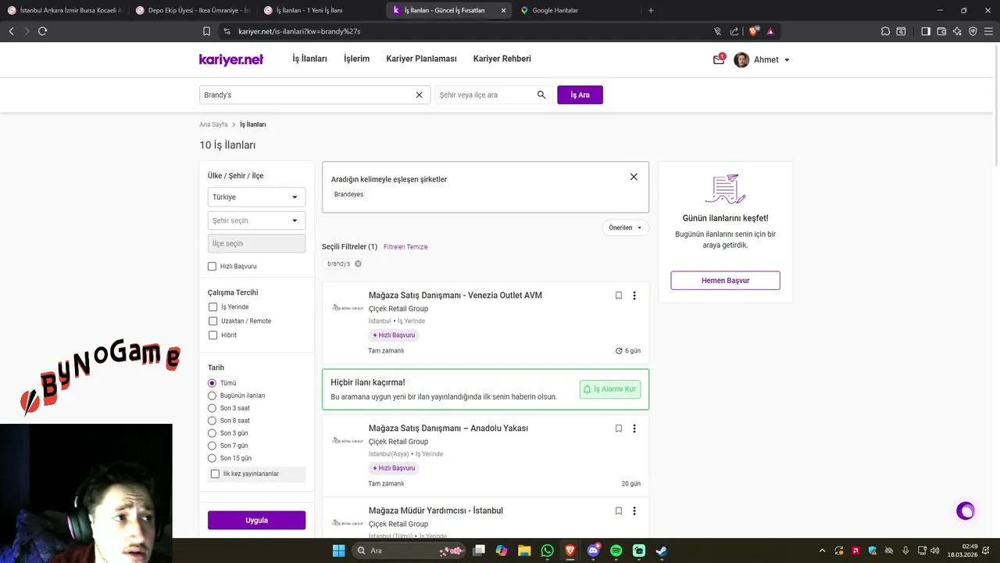
Task: Click the Hemen Başvur button
Action: [x=725, y=280]
